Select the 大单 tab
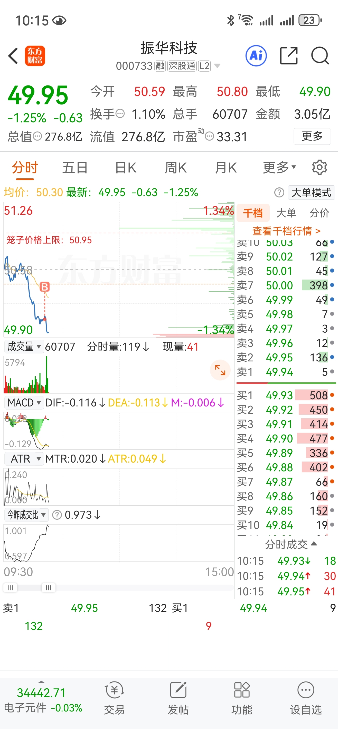The width and height of the screenshot is (338, 729). [x=286, y=213]
